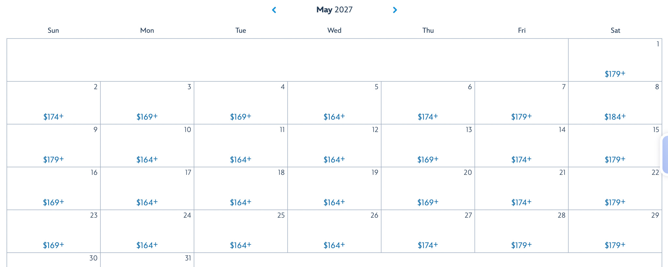Screen dimensions: 668x267
Task: Click May 10 with $164+ rate
Action: pos(147,146)
